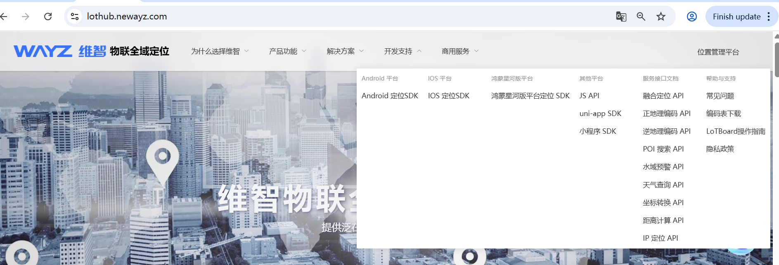Screen dimensions: 779x265
Task: Click the Google Translate page icon
Action: [x=621, y=17]
